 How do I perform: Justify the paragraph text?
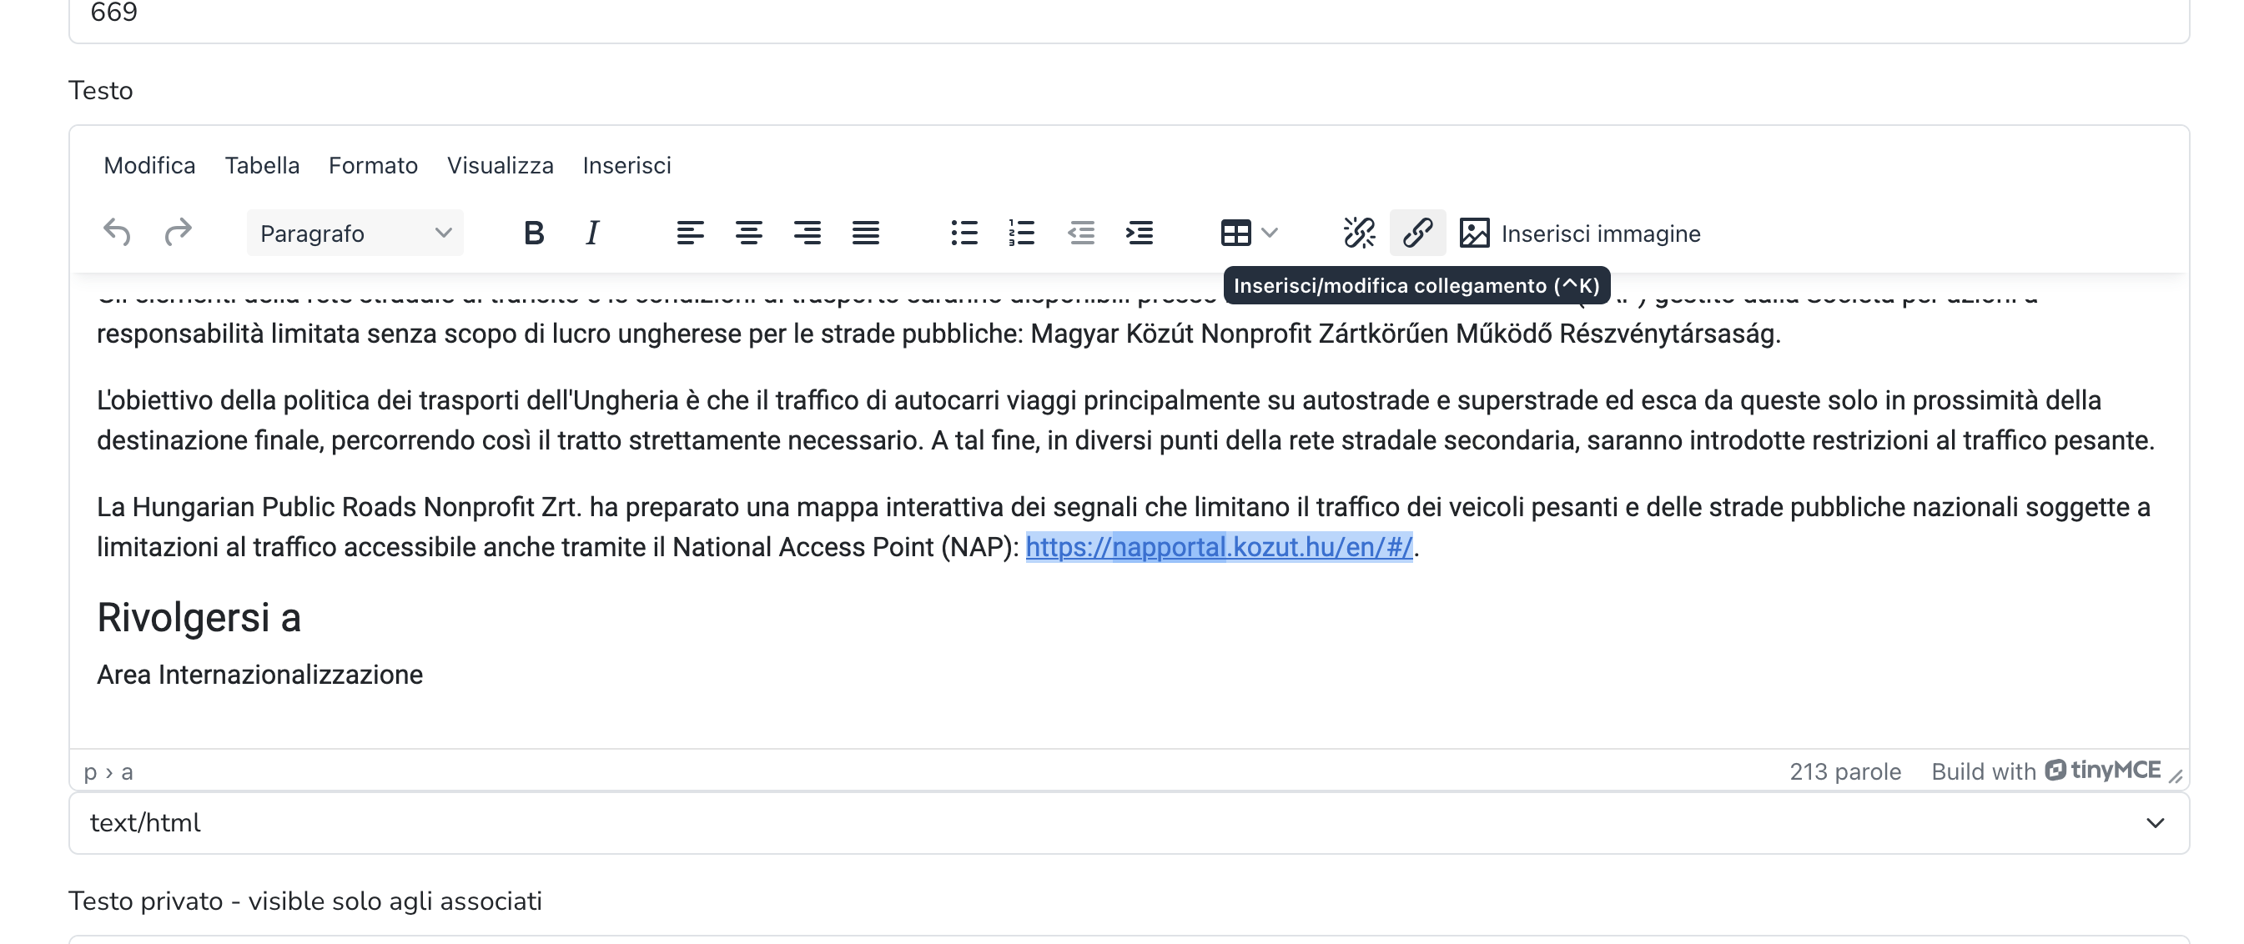865,233
